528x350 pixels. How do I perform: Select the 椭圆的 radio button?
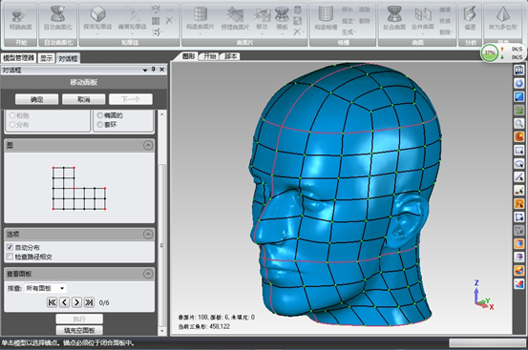[100, 115]
